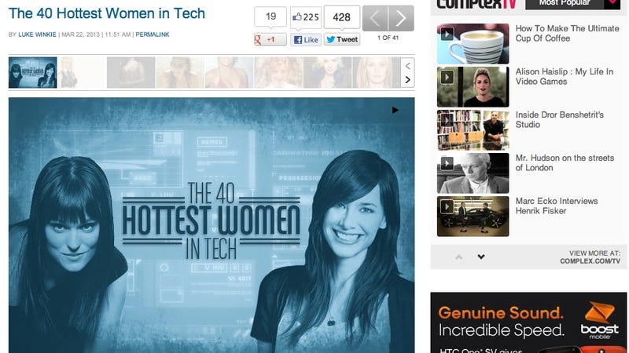Screen dimensions: 629x353
Task: Select the first gallery thumbnail
Action: [32, 72]
